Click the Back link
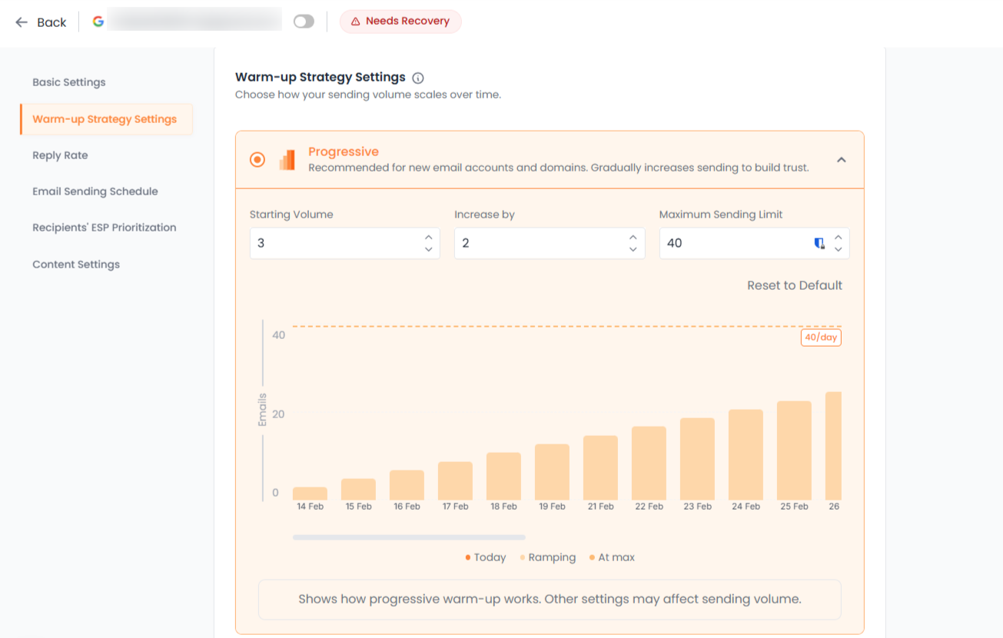Image resolution: width=1003 pixels, height=638 pixels. (51, 22)
